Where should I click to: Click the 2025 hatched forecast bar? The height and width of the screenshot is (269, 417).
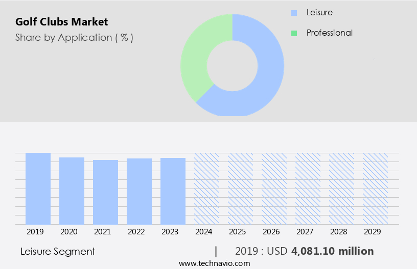coord(240,189)
